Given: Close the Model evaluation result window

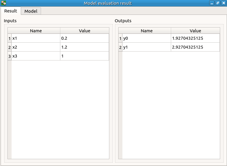Looking at the screenshot, I should pos(223,3).
